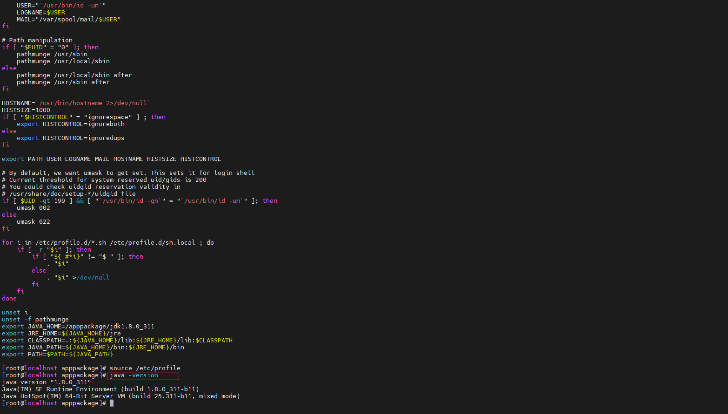Click the 'export HISTCONTROL=ignoredups' line
Image resolution: width=728 pixels, height=414 pixels.
71,138
